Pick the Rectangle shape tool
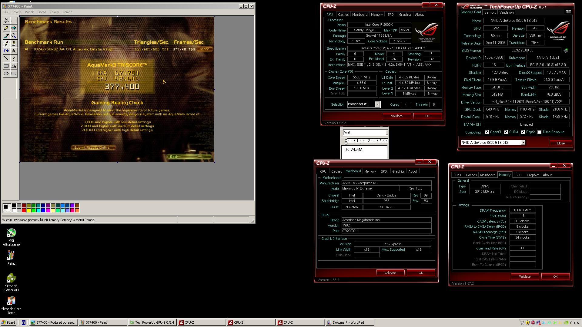The width and height of the screenshot is (582, 327). (x=6, y=66)
